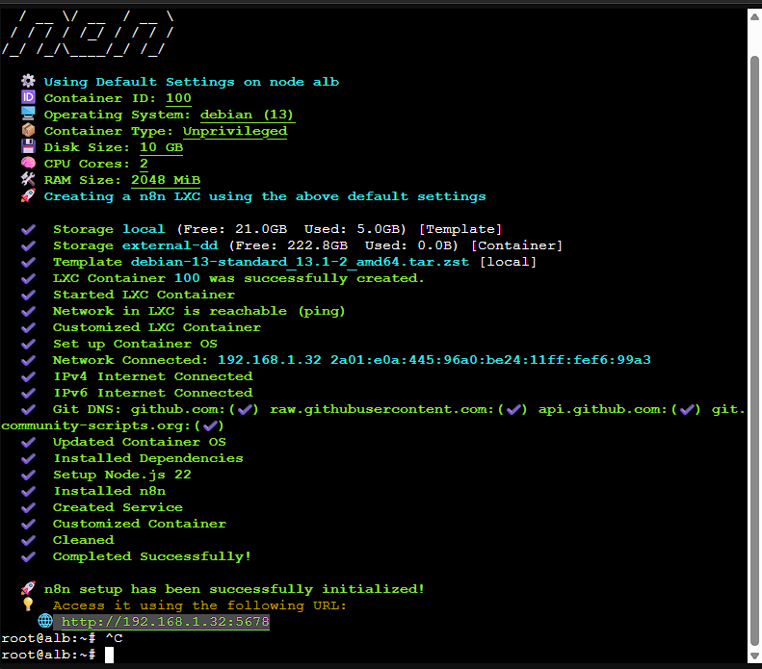762x669 pixels.
Task: Click the computer icon beside Operating System
Action: click(28, 115)
